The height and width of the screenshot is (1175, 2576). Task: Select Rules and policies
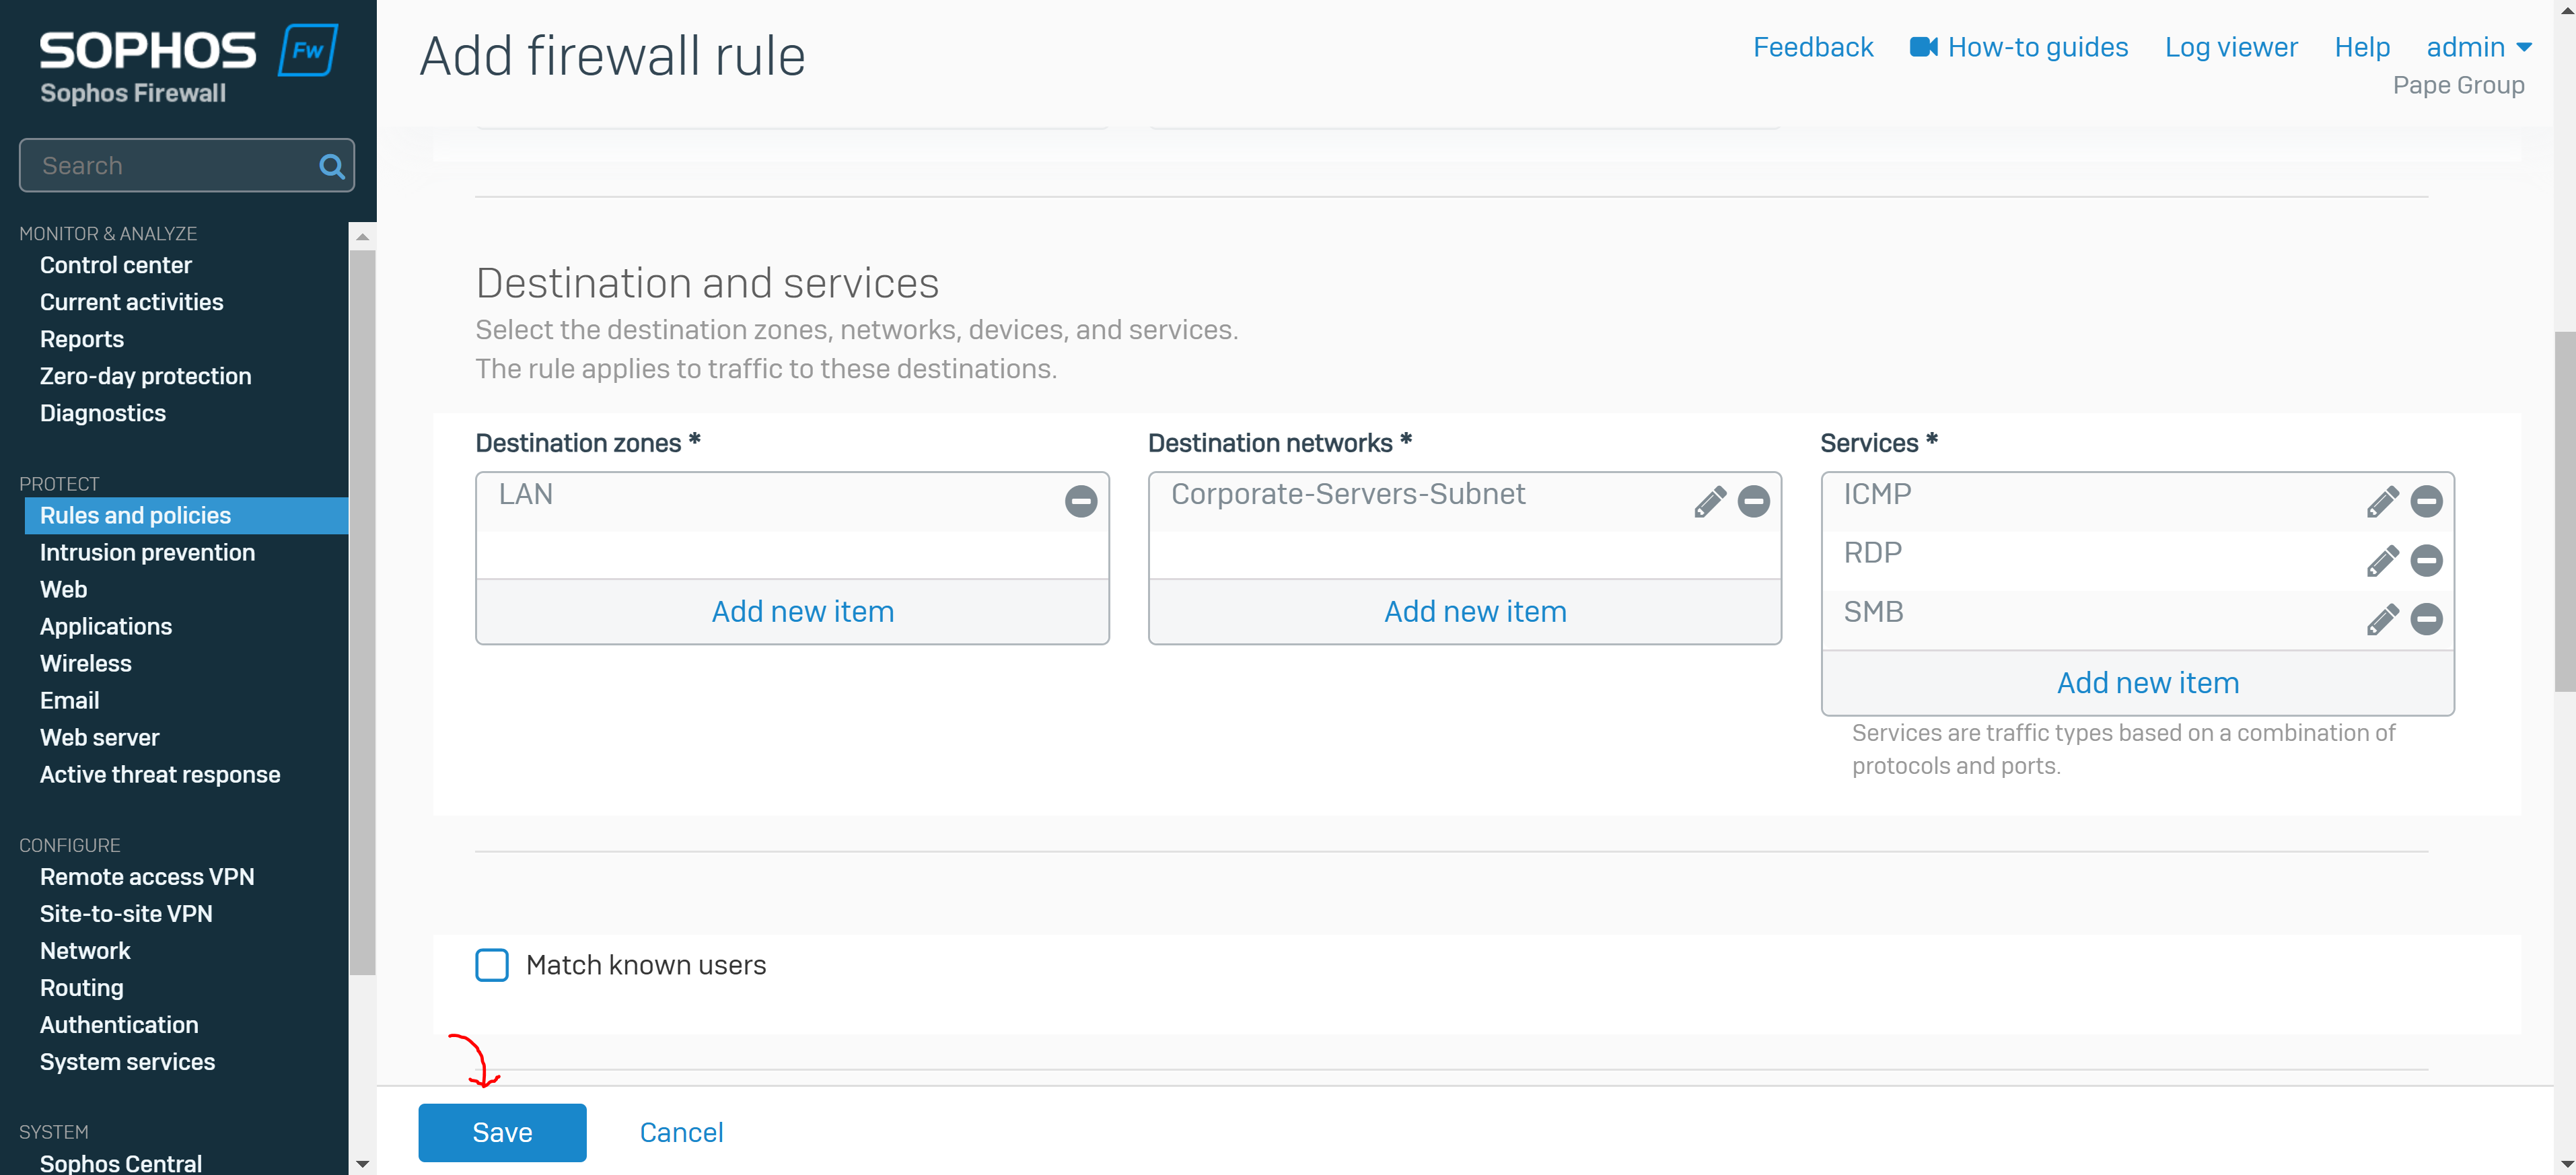186,515
